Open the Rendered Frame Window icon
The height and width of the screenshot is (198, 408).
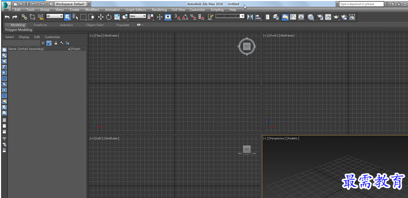[328, 17]
